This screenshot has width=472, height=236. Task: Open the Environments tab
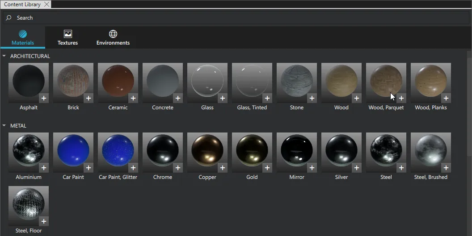[113, 37]
